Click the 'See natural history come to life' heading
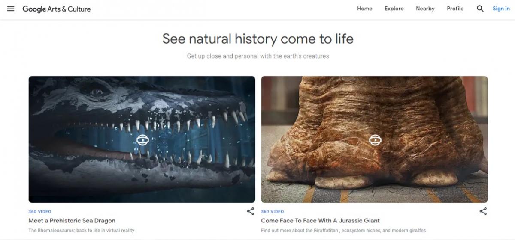This screenshot has width=515, height=240. (x=258, y=39)
